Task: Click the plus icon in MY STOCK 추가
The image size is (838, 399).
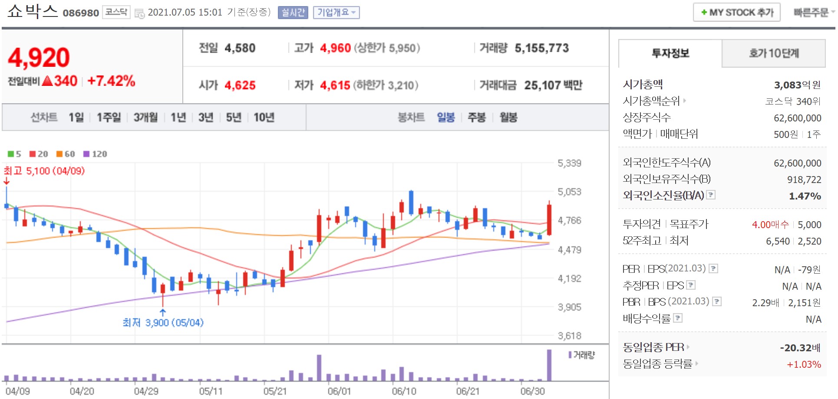Action: pos(704,12)
